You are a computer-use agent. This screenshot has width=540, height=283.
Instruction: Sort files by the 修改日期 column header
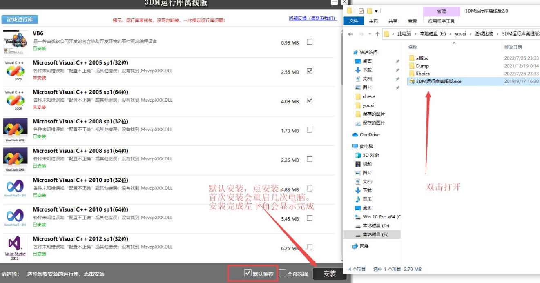(x=513, y=47)
